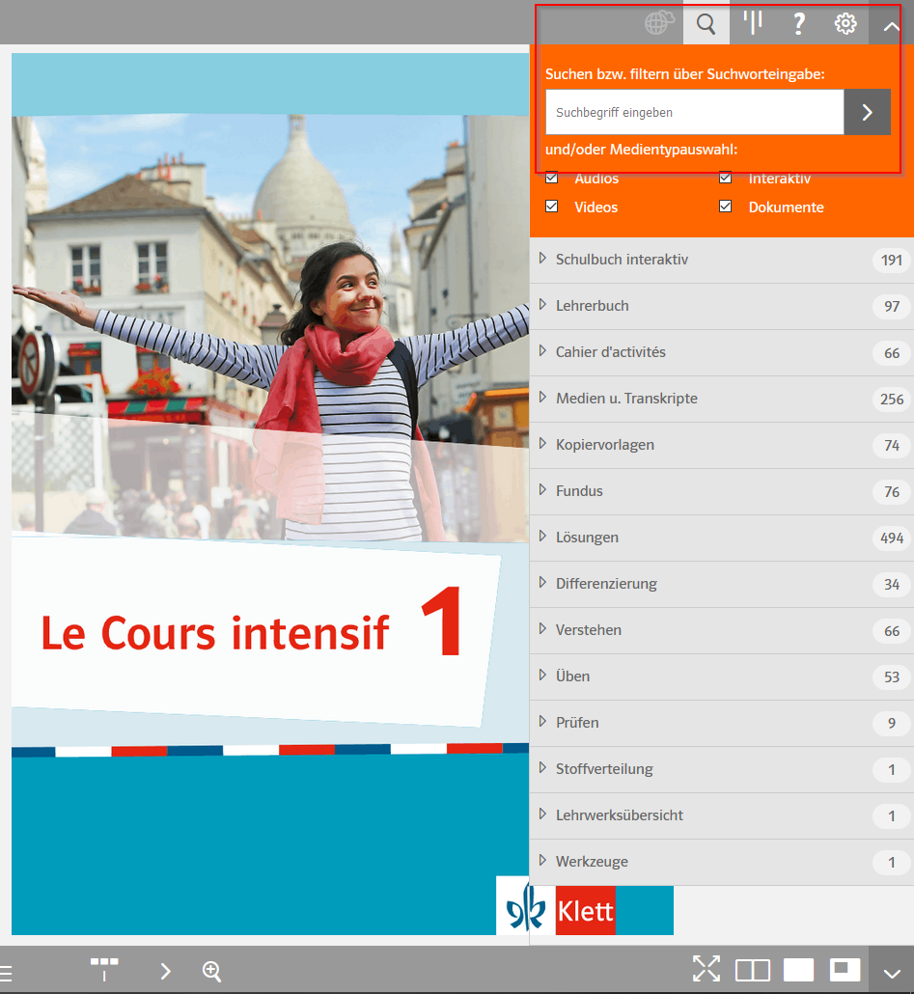
Task: Click the Klett publisher logo
Action: pos(585,910)
